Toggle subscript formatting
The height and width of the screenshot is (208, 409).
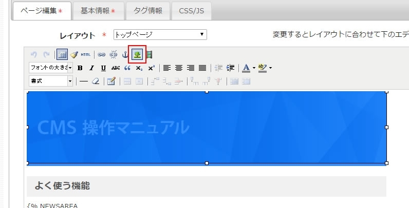coord(139,68)
